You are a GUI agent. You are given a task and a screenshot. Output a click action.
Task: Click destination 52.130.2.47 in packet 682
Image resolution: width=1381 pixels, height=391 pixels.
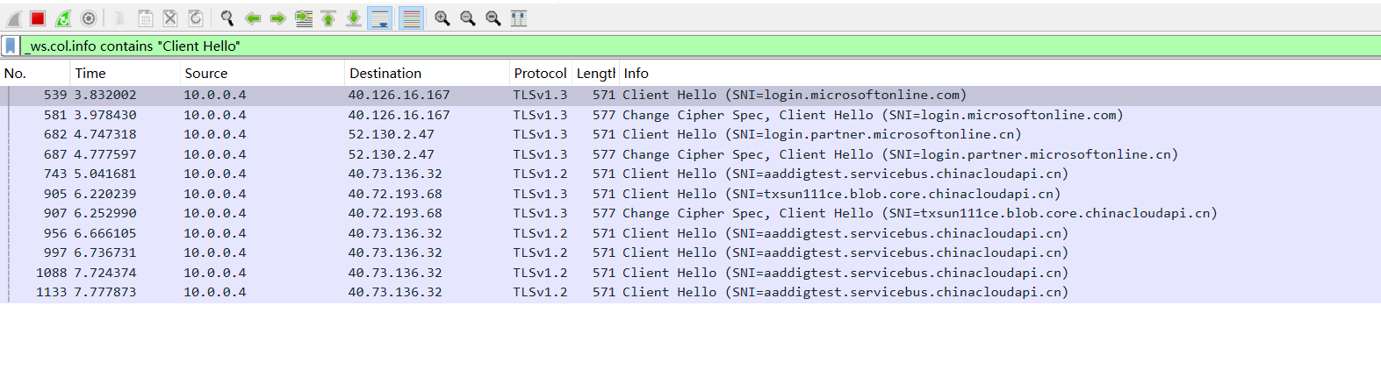[x=391, y=134]
